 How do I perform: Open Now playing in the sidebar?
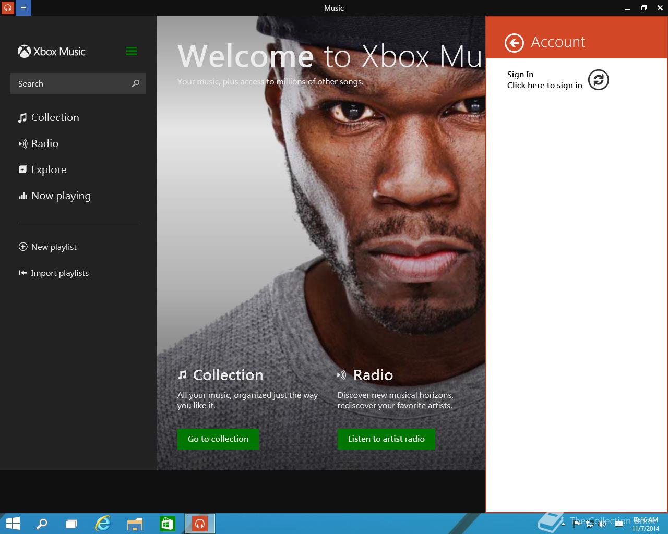55,196
